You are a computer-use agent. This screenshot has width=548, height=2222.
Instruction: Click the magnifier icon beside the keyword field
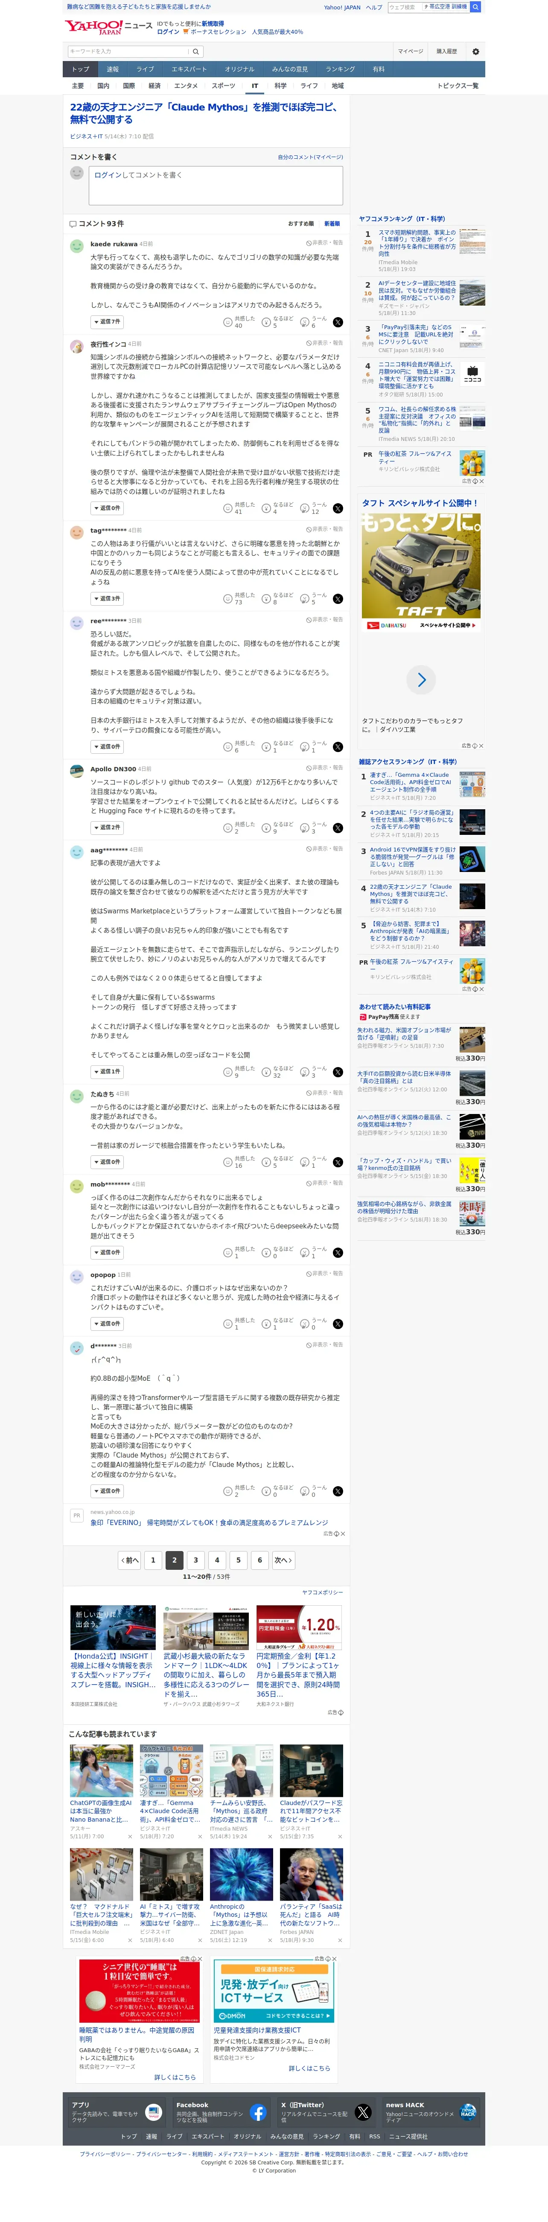coord(196,52)
